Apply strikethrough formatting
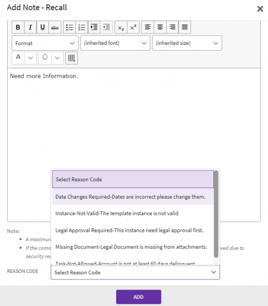This screenshot has height=306, width=268. point(55,27)
